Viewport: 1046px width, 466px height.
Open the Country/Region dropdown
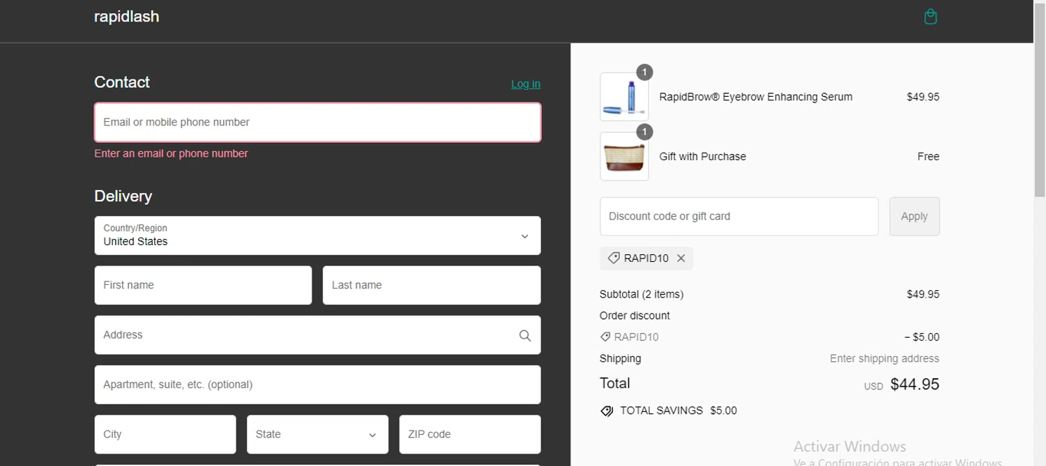click(317, 235)
